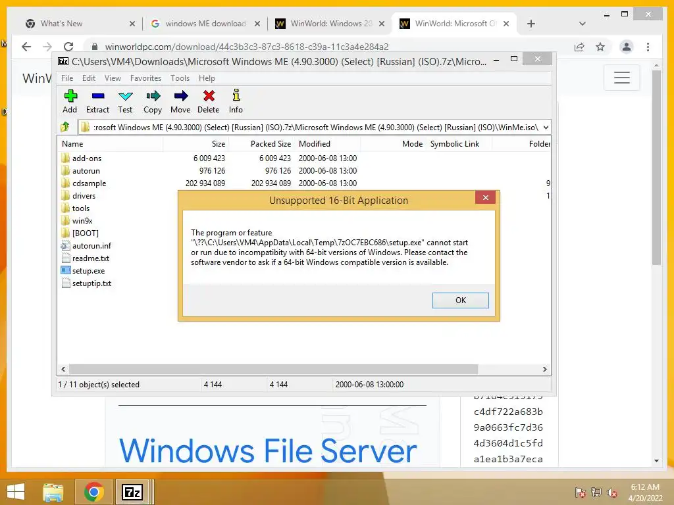Open a new Chrome tab
674x505 pixels.
click(531, 24)
